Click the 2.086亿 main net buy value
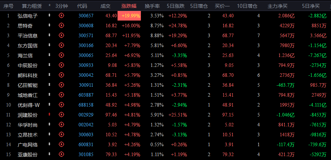The width and height of the screenshot is (331, 160). (287, 16)
